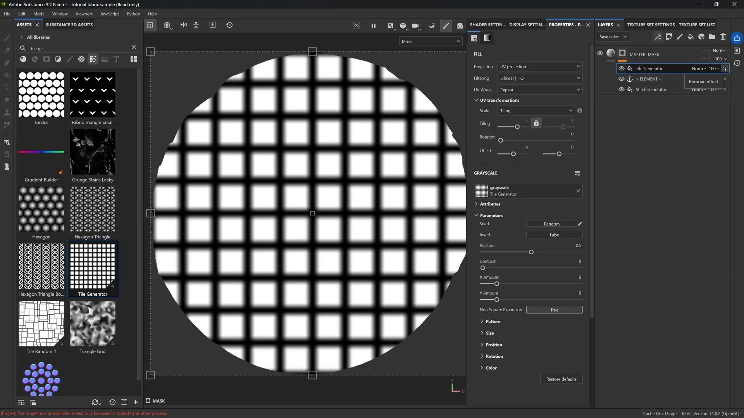Open the Mask channel dropdown in viewport

coord(431,41)
